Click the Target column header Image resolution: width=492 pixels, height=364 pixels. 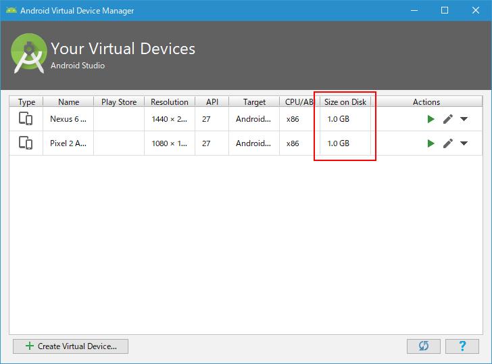pyautogui.click(x=254, y=101)
